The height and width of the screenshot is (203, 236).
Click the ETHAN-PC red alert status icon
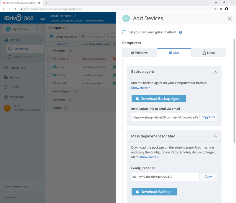[114, 59]
